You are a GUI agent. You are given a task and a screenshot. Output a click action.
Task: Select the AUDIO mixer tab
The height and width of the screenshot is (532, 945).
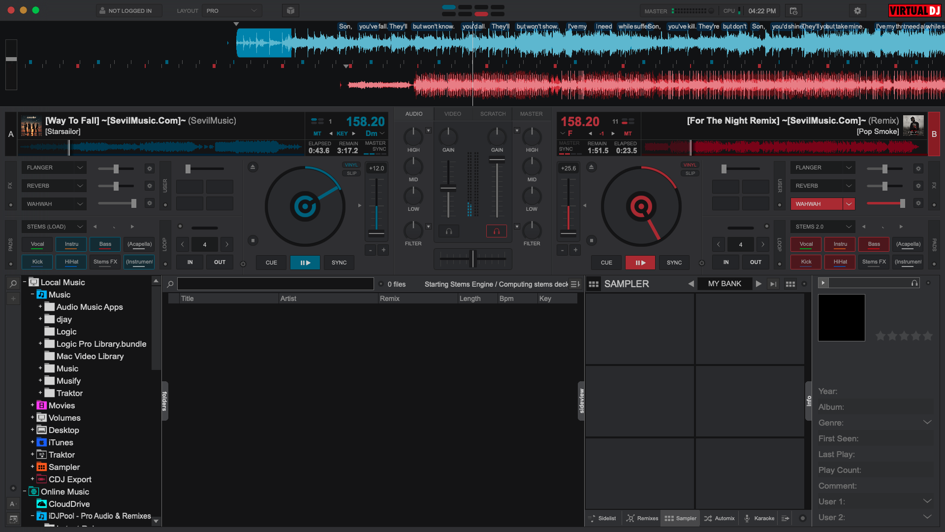tap(414, 114)
